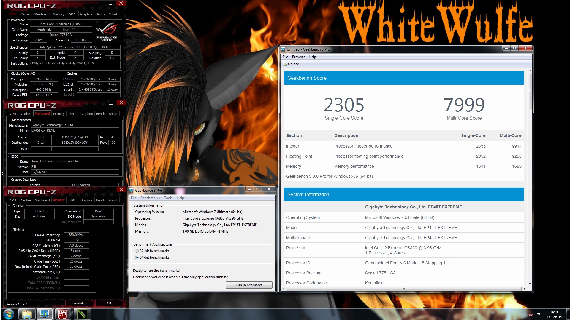Click memory Type field DDR3
This screenshot has height=320, width=570.
pos(39,211)
